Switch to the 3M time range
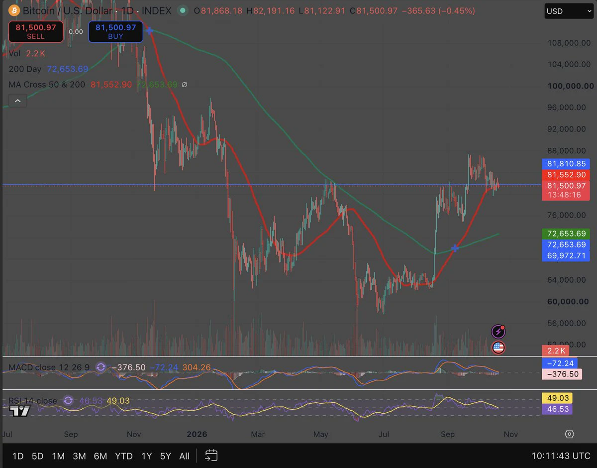The width and height of the screenshot is (597, 468). 79,456
